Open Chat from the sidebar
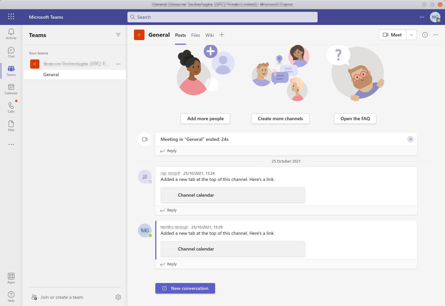445x306 pixels. [11, 52]
